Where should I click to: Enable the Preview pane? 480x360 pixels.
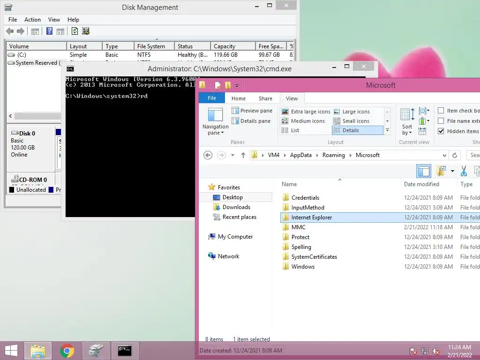coord(252,111)
